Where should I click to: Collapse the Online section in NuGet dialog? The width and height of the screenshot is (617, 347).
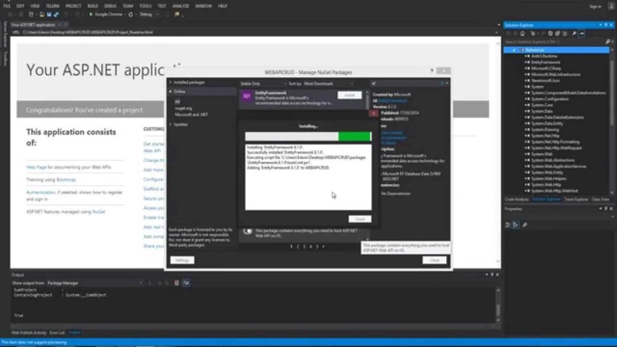[x=171, y=92]
